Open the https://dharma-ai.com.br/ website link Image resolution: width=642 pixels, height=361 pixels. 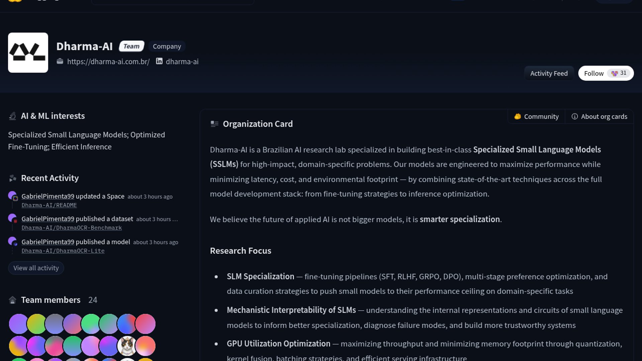pos(108,62)
